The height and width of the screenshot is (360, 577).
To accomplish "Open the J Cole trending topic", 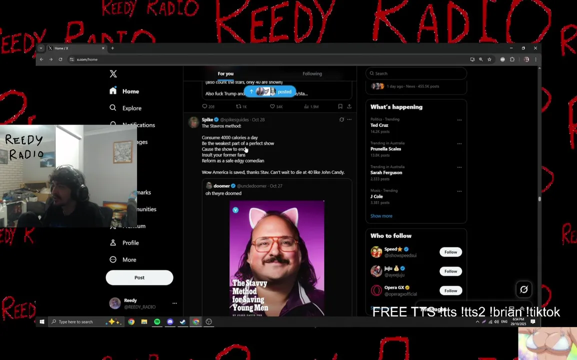I will coord(376,196).
